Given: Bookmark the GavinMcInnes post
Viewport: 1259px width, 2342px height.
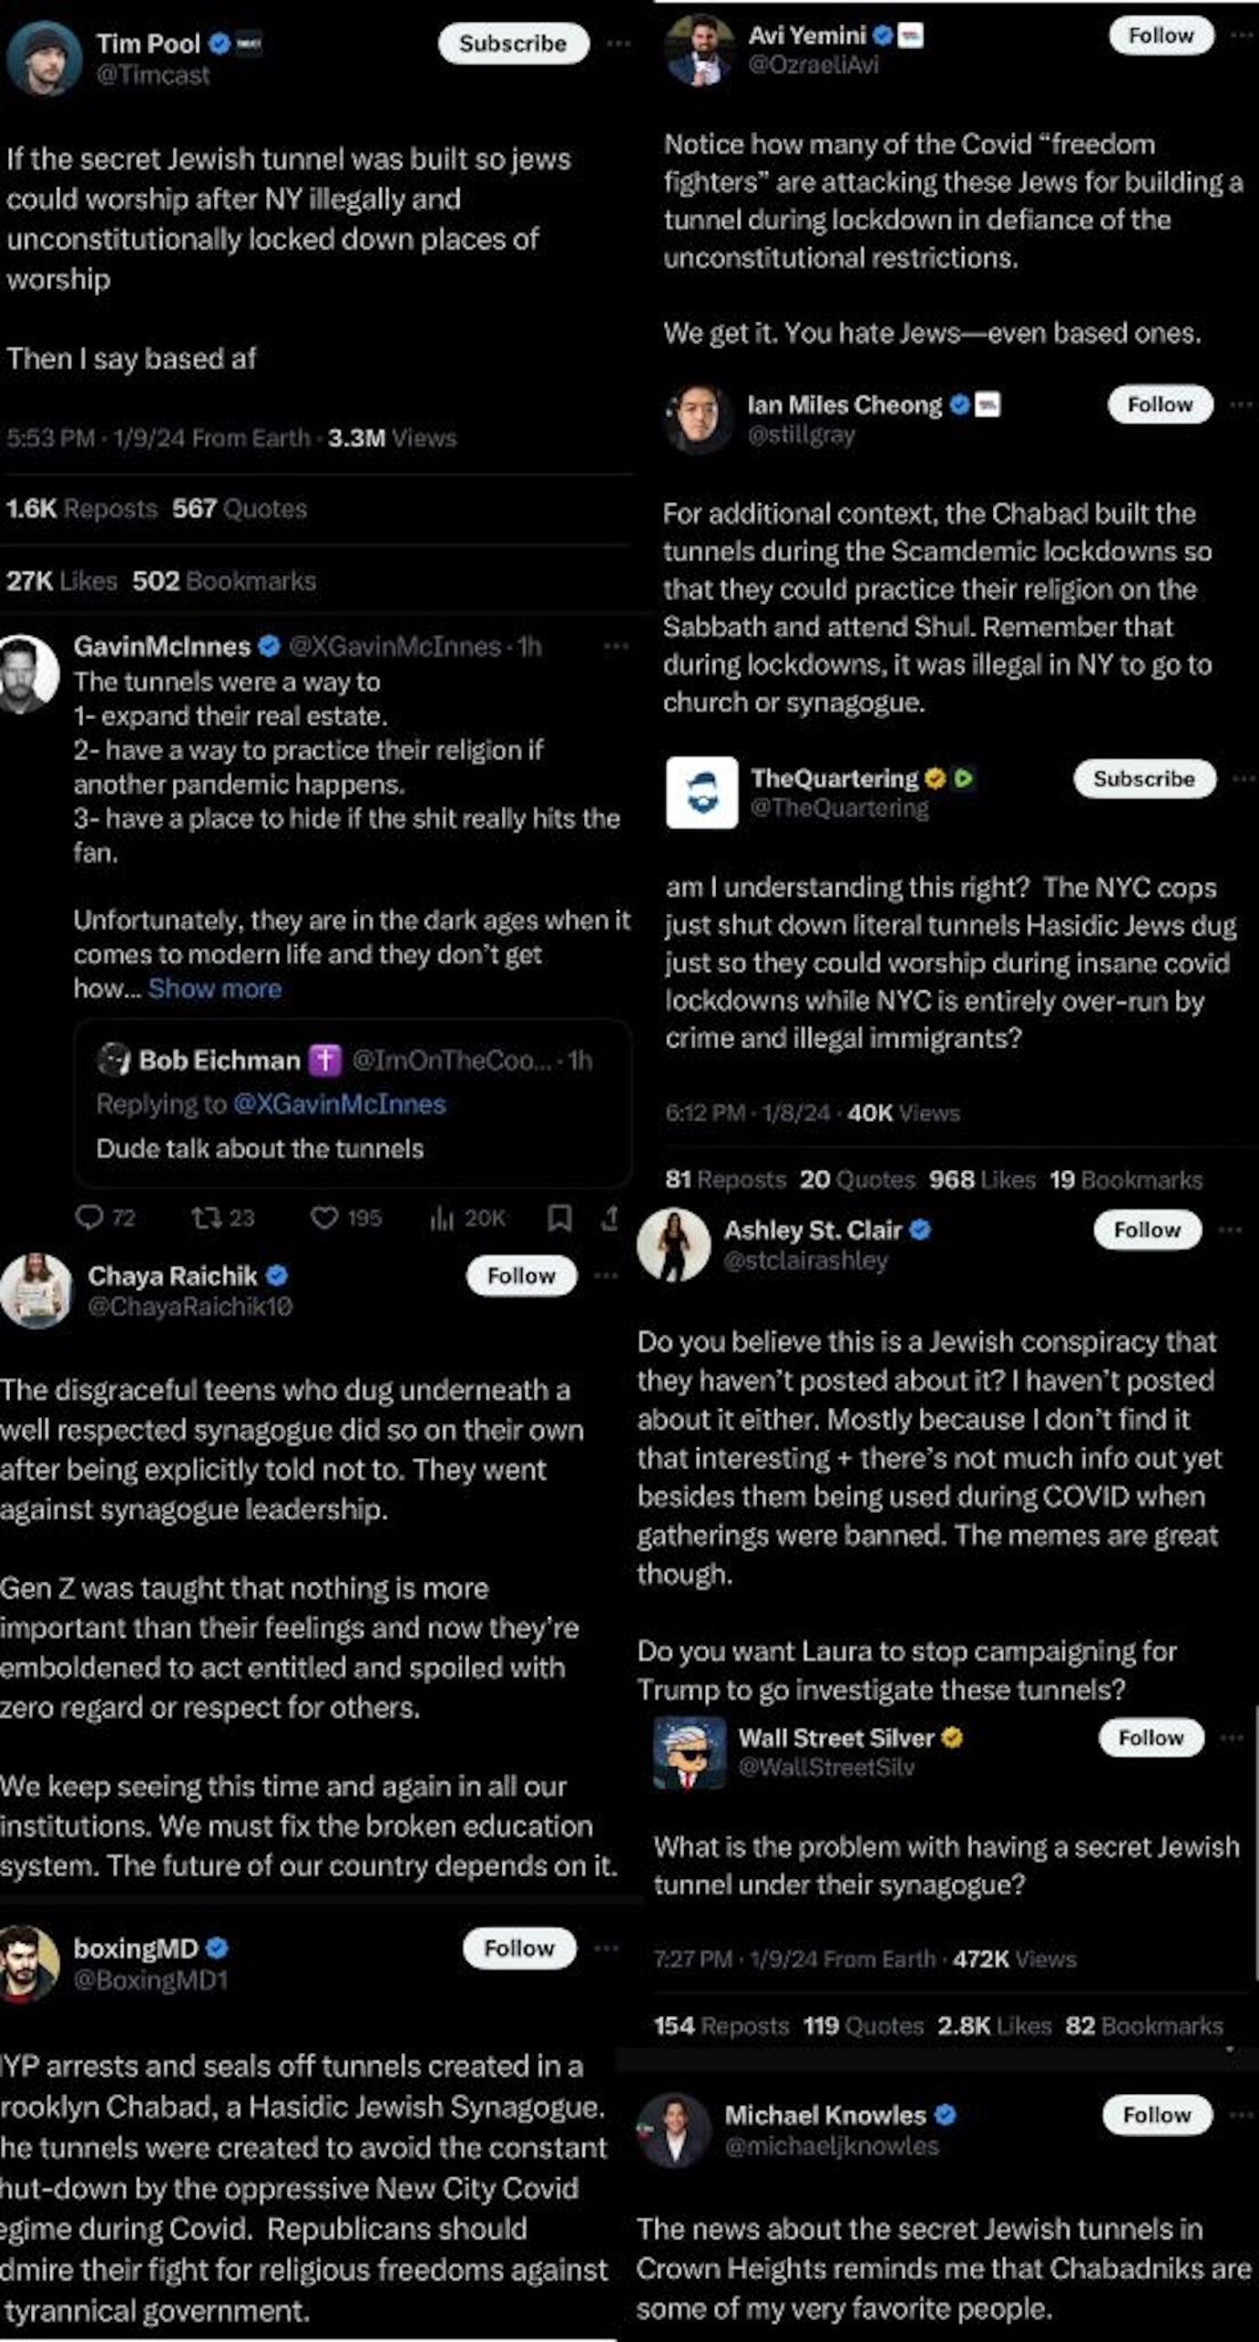Looking at the screenshot, I should [560, 1217].
